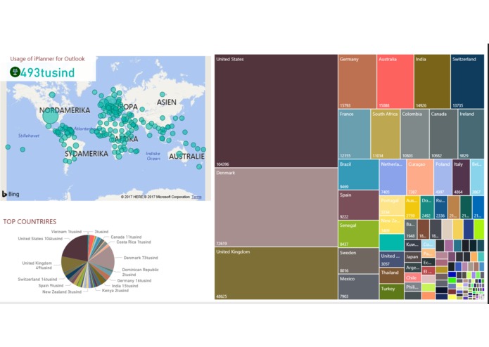The height and width of the screenshot is (347, 489).
Task: Choose the New Ze... treemap tile
Action: coord(392,225)
